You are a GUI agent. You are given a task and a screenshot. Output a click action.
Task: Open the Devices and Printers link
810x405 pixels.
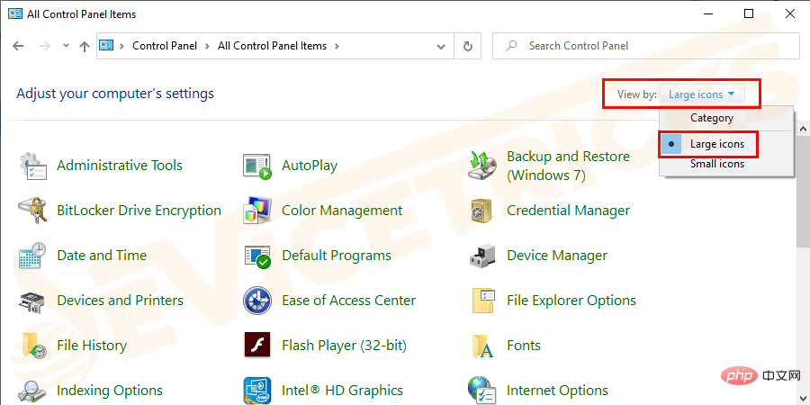coord(120,301)
